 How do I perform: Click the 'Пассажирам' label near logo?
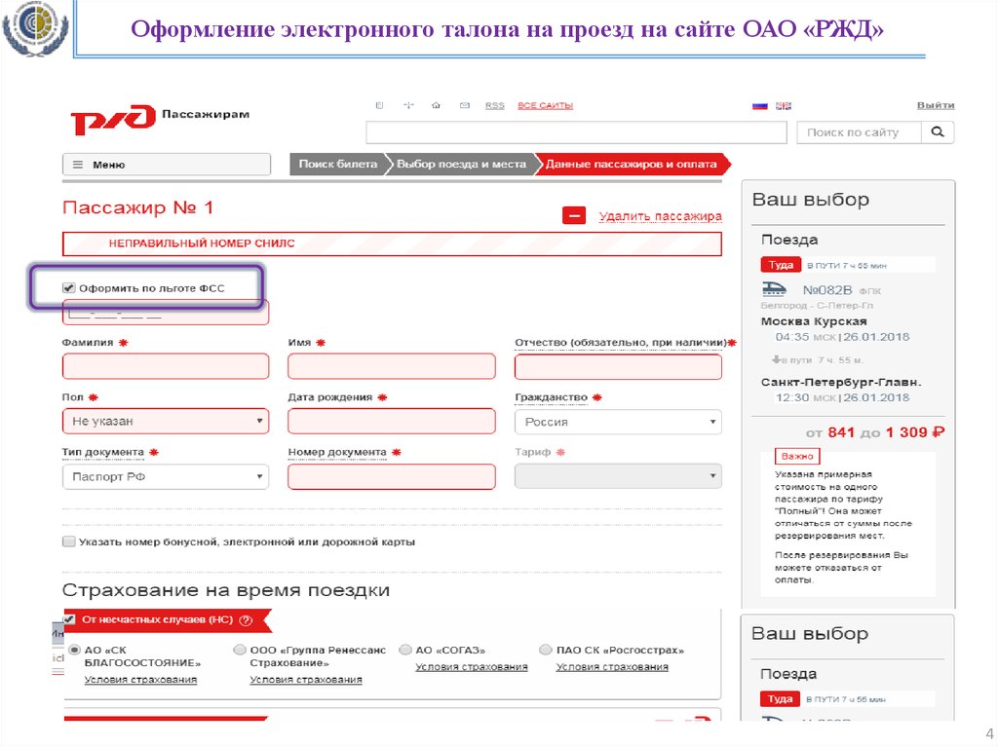pos(206,115)
